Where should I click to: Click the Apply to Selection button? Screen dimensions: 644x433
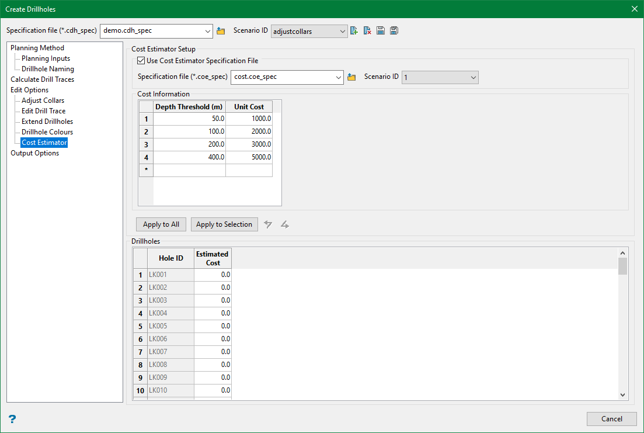(224, 224)
